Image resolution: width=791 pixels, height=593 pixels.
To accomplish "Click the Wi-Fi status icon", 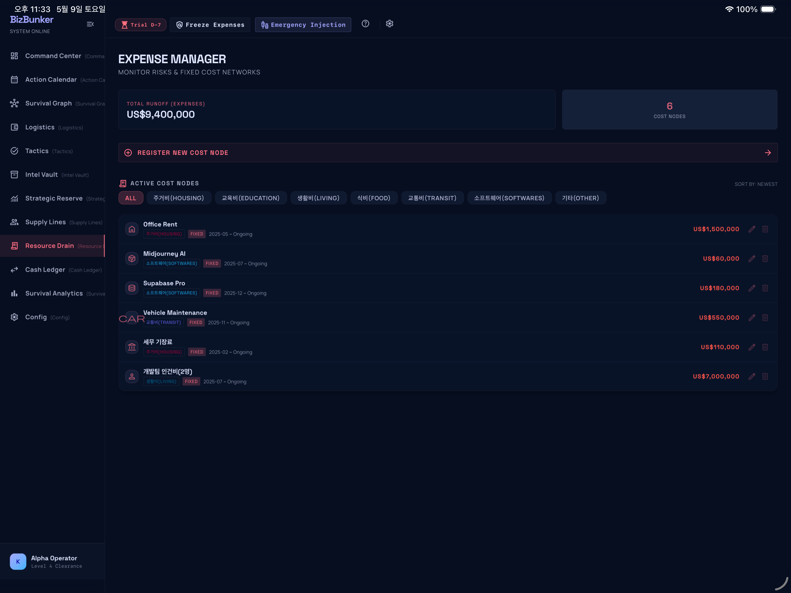I will click(x=729, y=9).
